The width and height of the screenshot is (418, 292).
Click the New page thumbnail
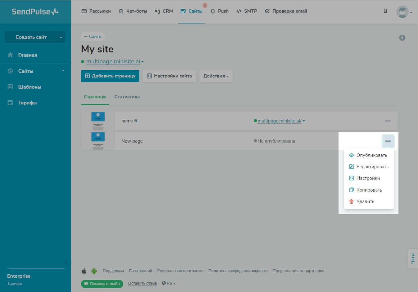click(x=98, y=141)
